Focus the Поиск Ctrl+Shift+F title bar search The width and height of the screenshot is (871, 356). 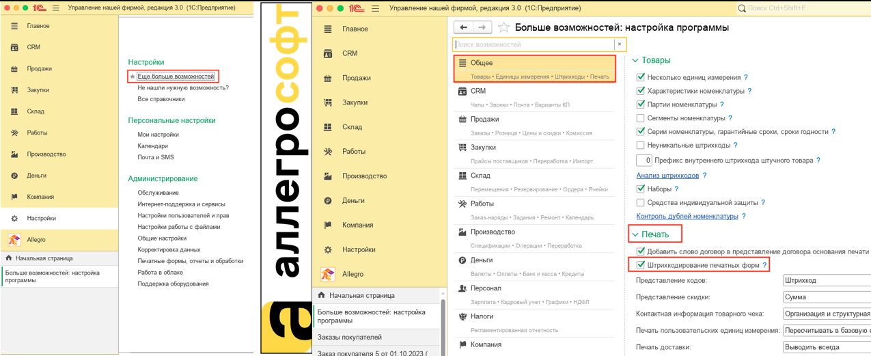coord(803,8)
